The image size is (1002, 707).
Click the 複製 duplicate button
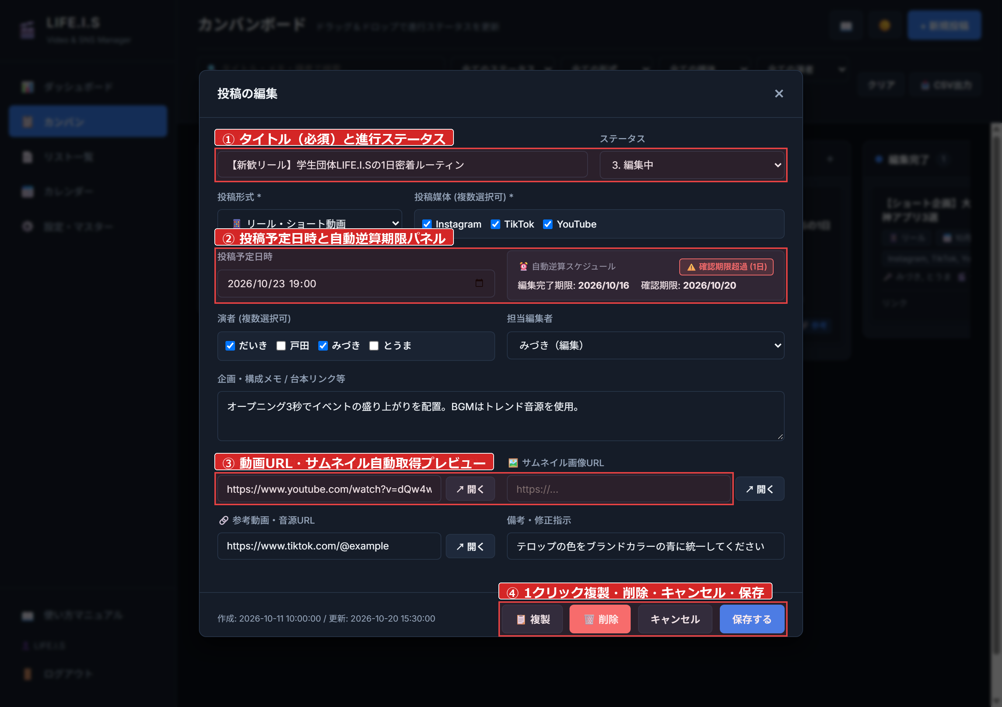pos(532,619)
